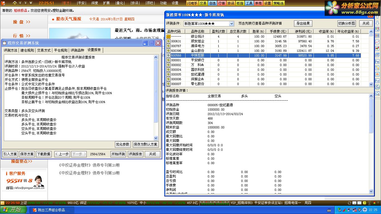Click the home icon in the top toolbar
The height and width of the screenshot is (214, 381).
[15, 3]
